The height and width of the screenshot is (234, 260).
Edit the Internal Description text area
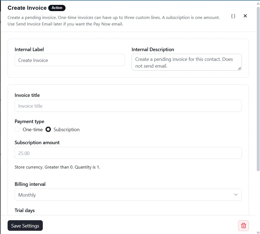tap(187, 62)
